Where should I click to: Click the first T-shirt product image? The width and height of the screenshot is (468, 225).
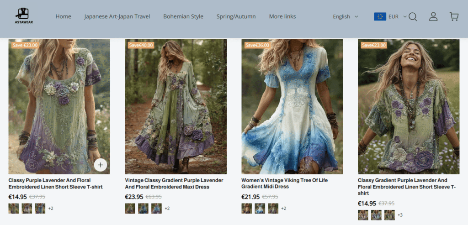pos(59,106)
